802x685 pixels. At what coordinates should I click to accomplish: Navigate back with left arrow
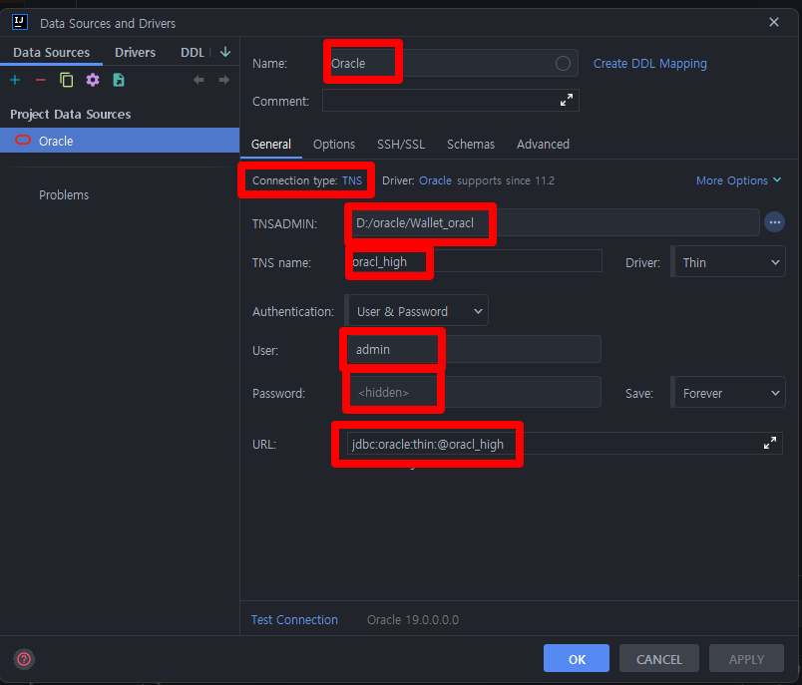tap(199, 80)
